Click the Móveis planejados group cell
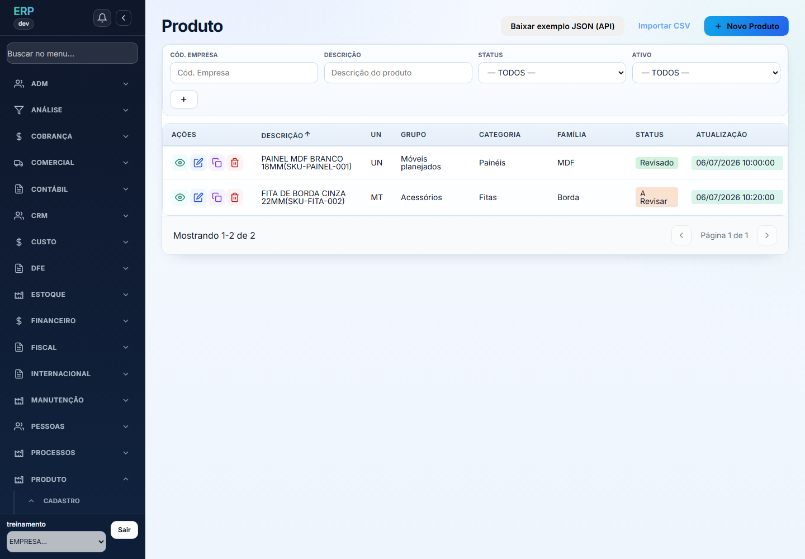 pos(421,163)
